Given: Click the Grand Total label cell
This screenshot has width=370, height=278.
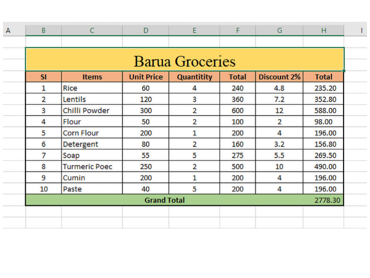Looking at the screenshot, I should click(x=164, y=200).
